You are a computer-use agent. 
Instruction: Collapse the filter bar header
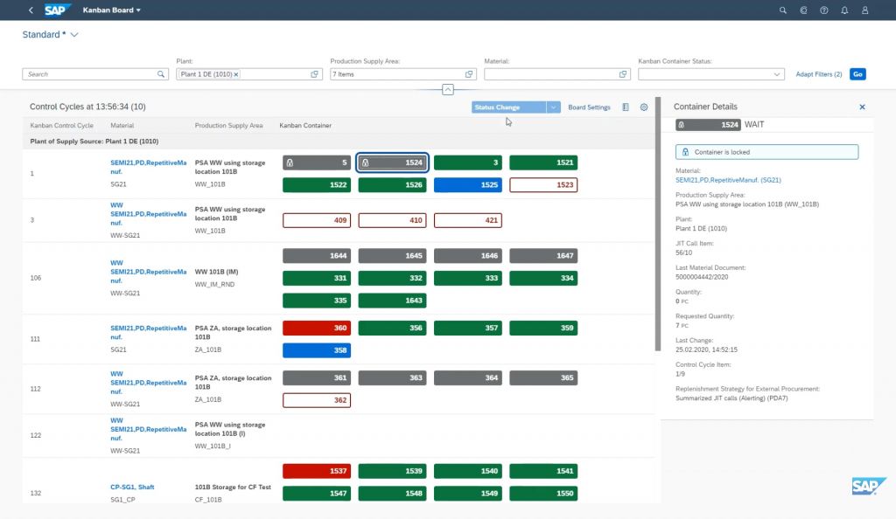click(447, 89)
